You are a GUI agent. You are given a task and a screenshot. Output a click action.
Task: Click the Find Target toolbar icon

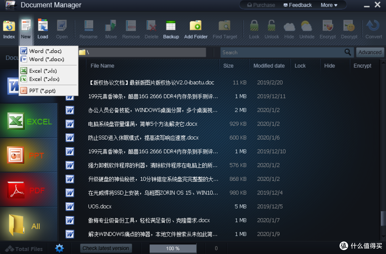click(224, 26)
